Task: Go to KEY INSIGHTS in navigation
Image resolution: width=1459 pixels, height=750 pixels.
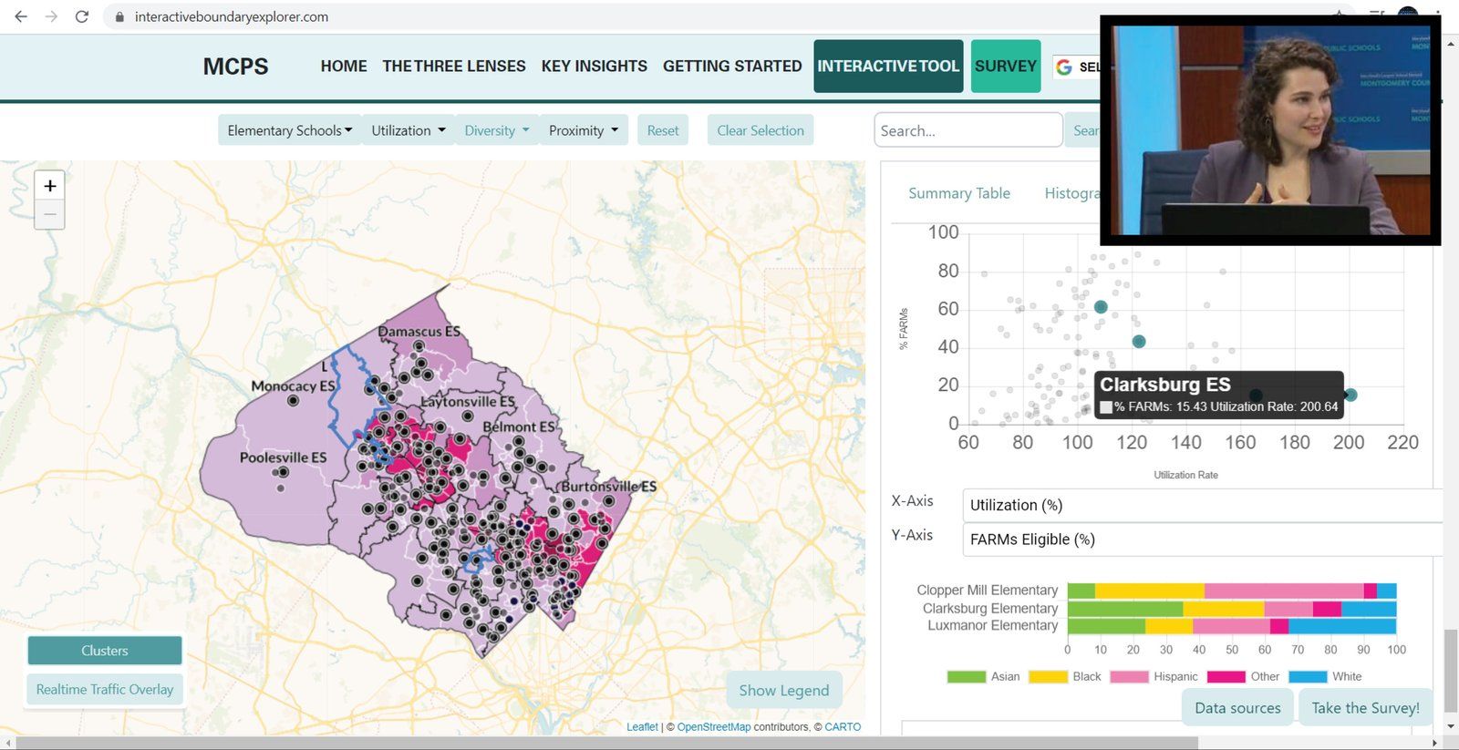Action: 594,67
